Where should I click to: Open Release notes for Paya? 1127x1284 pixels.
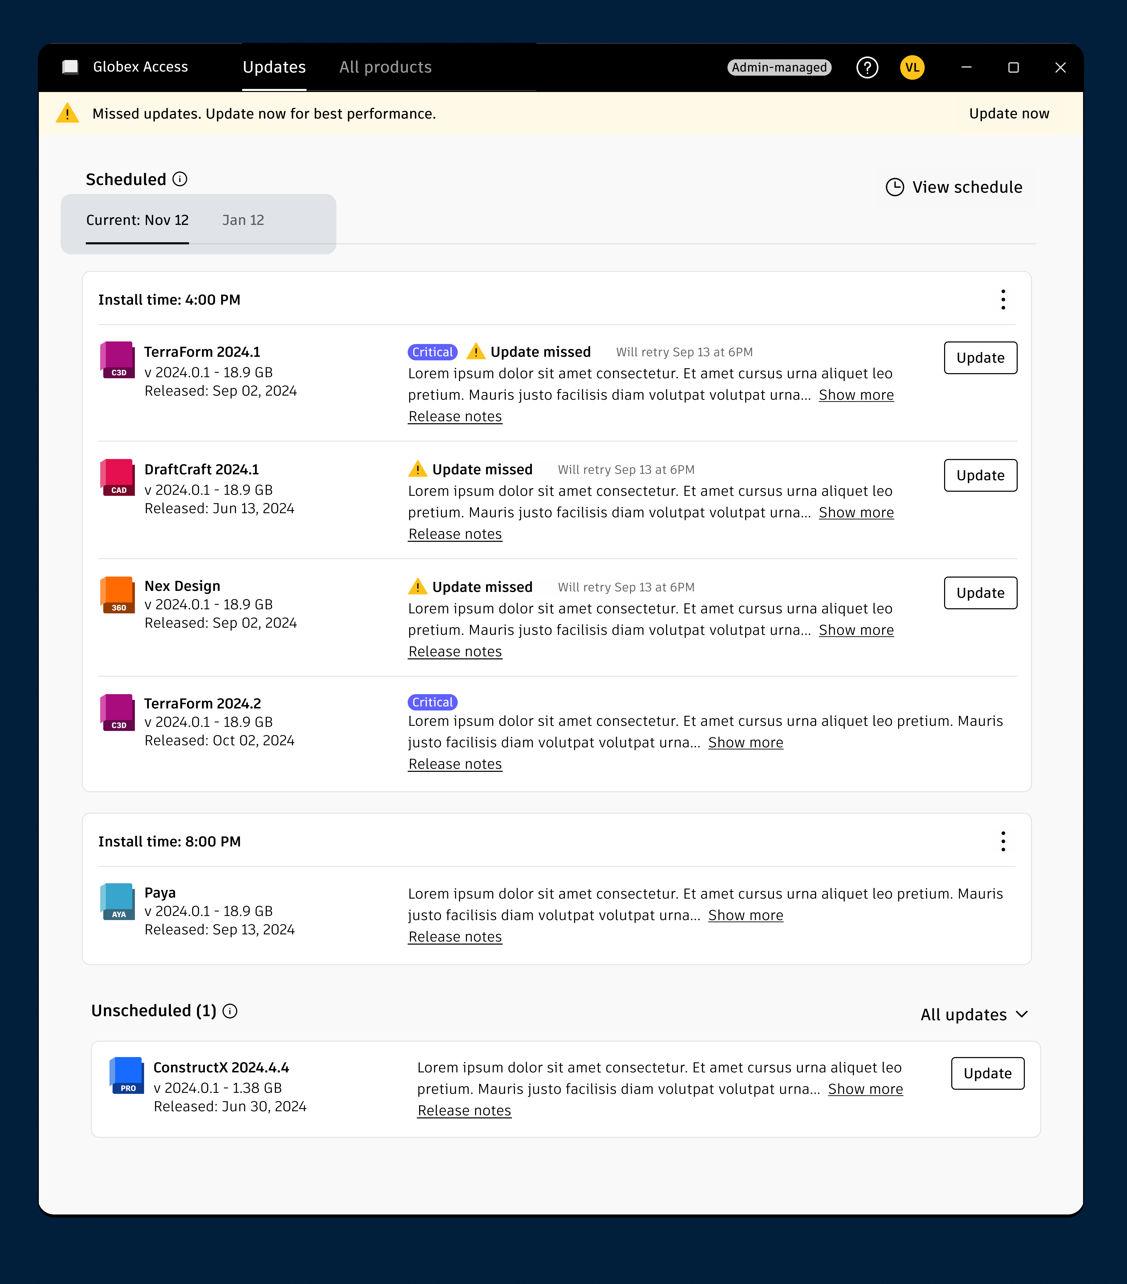455,937
